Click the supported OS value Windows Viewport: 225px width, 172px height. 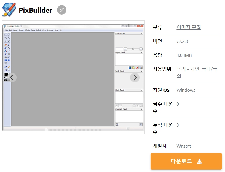[186, 90]
